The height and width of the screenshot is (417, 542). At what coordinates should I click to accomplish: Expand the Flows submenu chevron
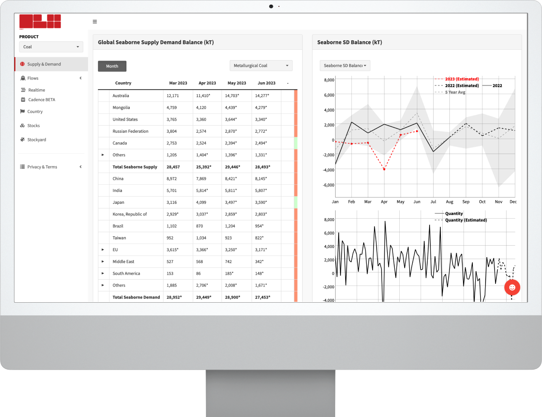[80, 78]
